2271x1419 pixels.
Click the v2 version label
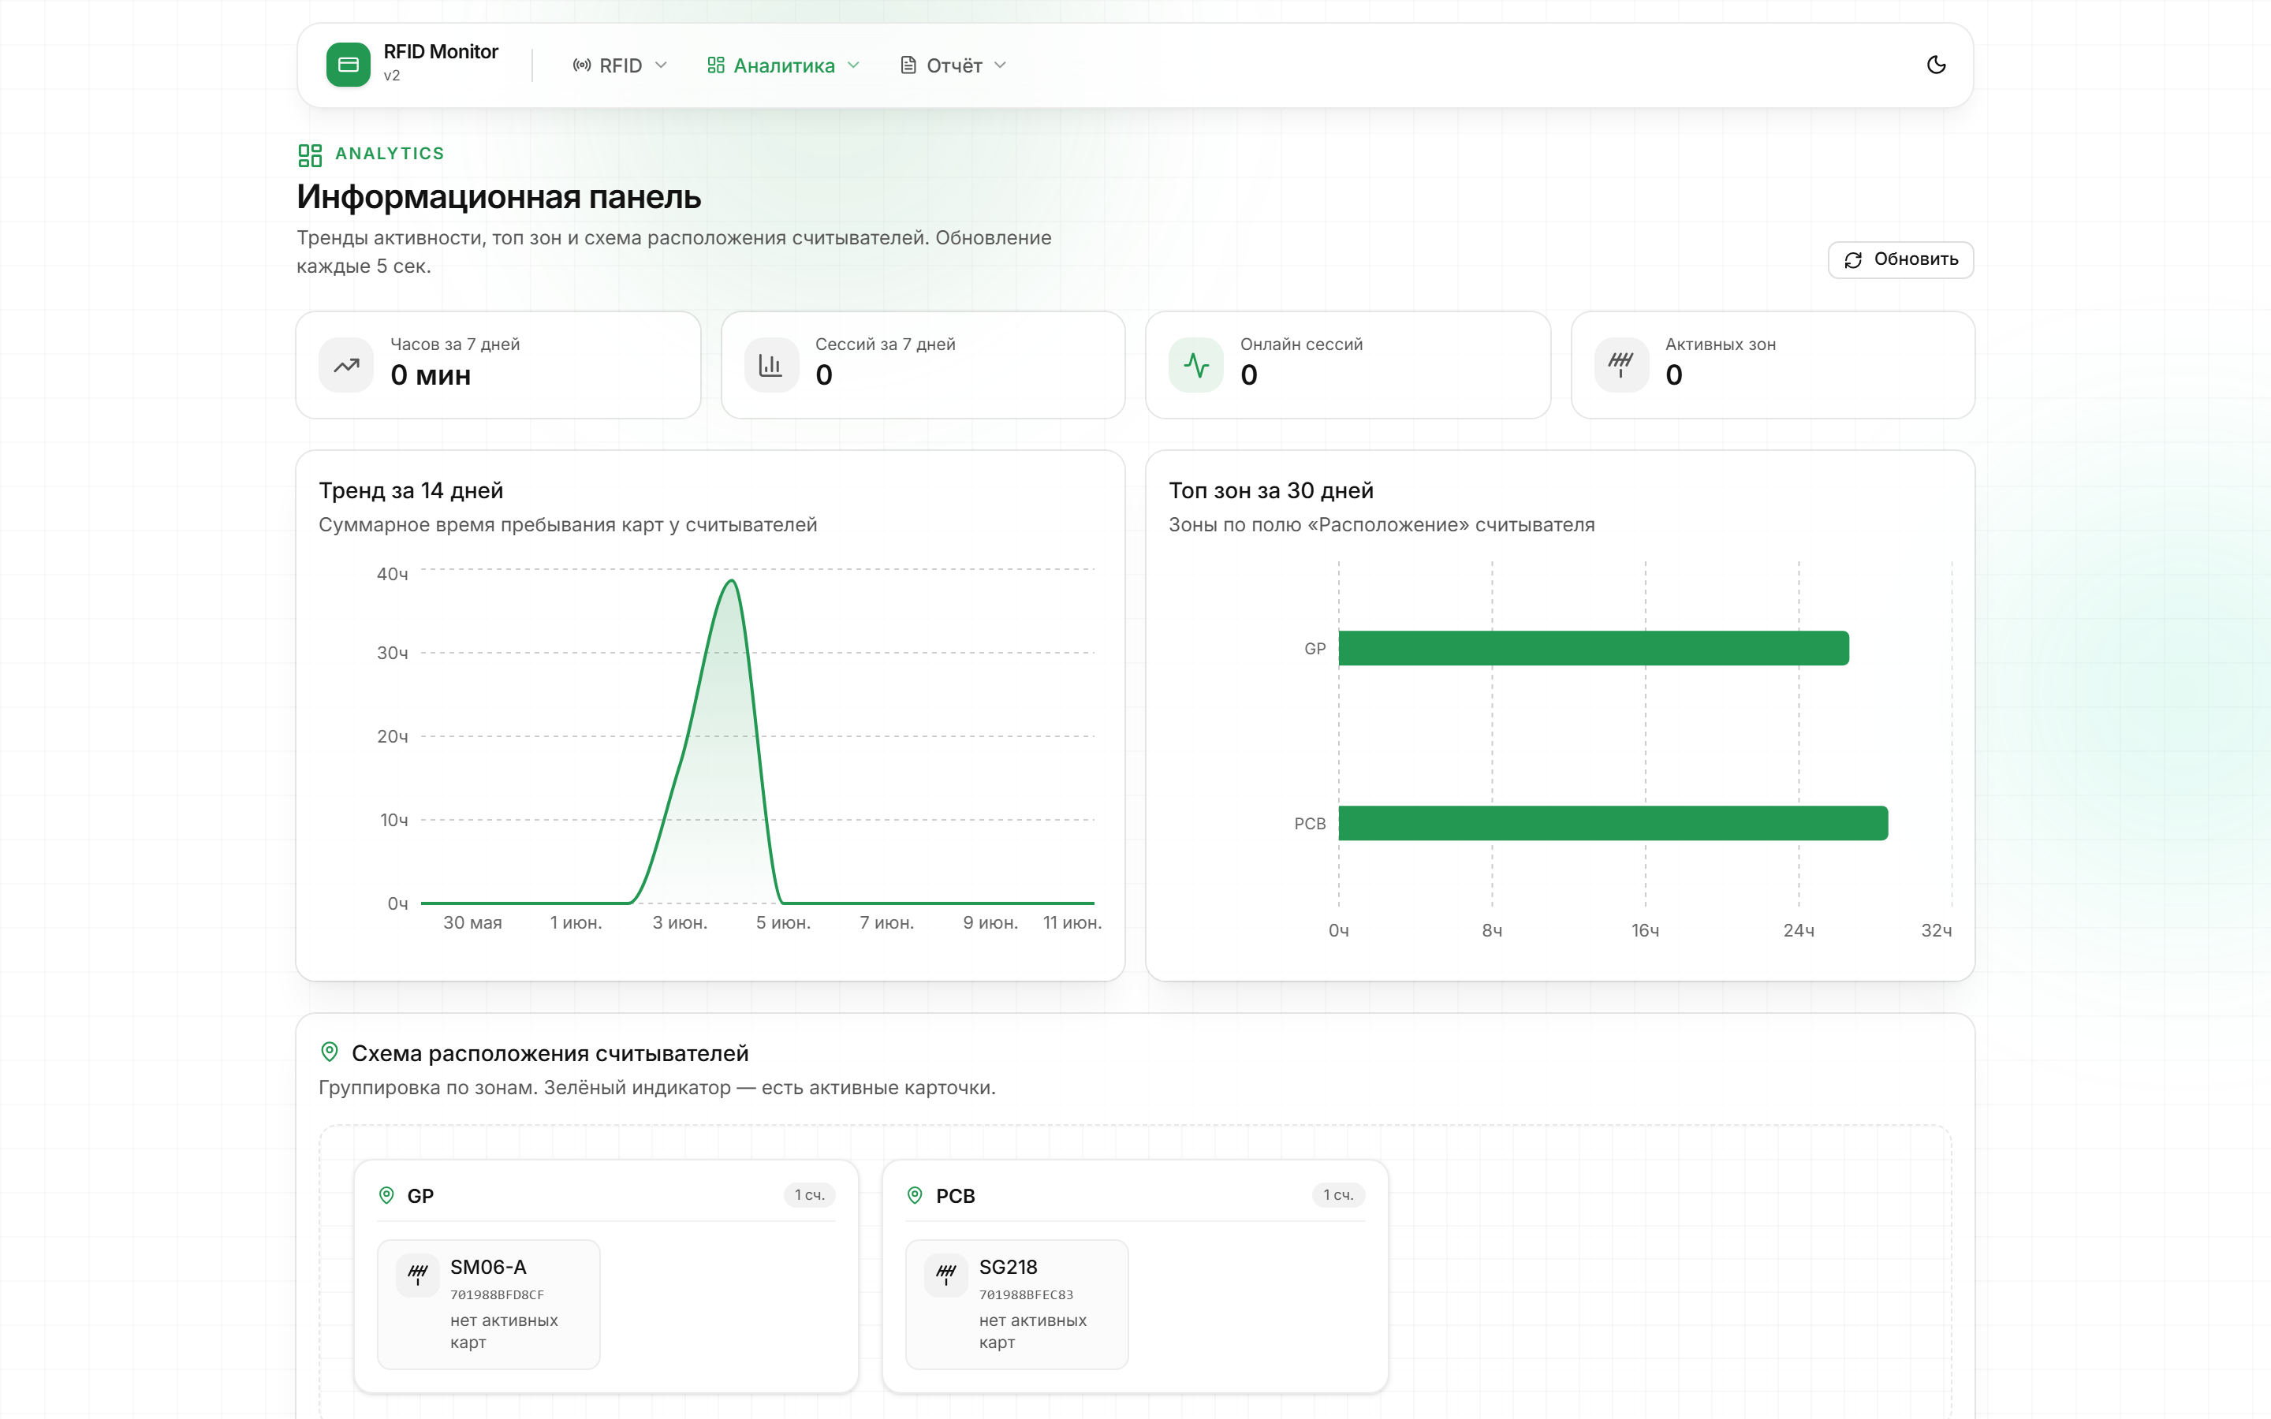391,76
